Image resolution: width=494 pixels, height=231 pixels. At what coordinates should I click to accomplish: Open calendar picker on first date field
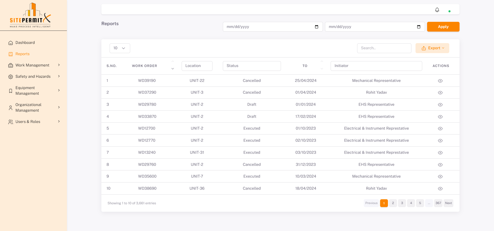pos(316,27)
